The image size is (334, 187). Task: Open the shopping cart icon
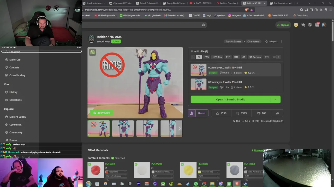tap(303, 25)
